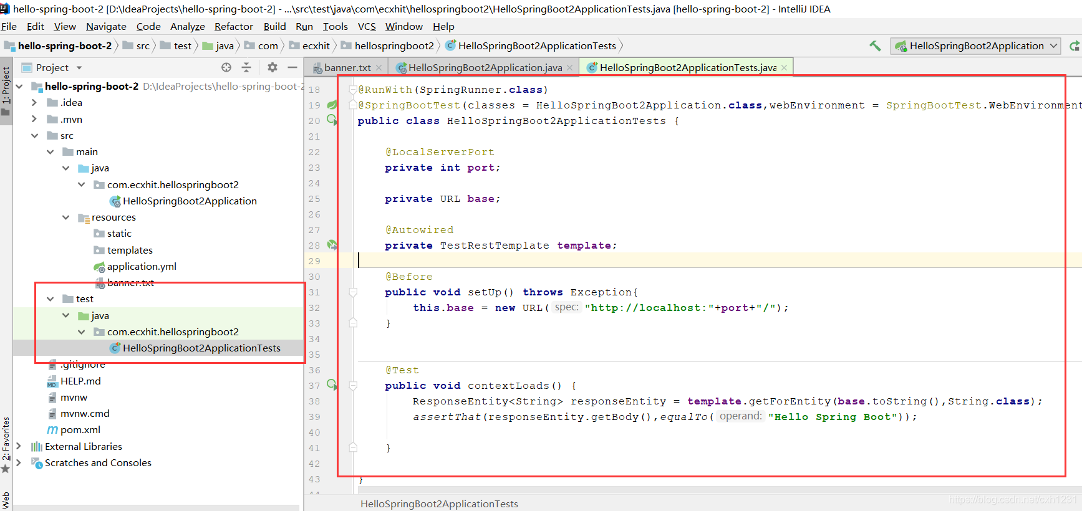Image resolution: width=1082 pixels, height=511 pixels.
Task: Click hellospringboot2 breadcrumb in navigation bar
Action: pos(387,45)
